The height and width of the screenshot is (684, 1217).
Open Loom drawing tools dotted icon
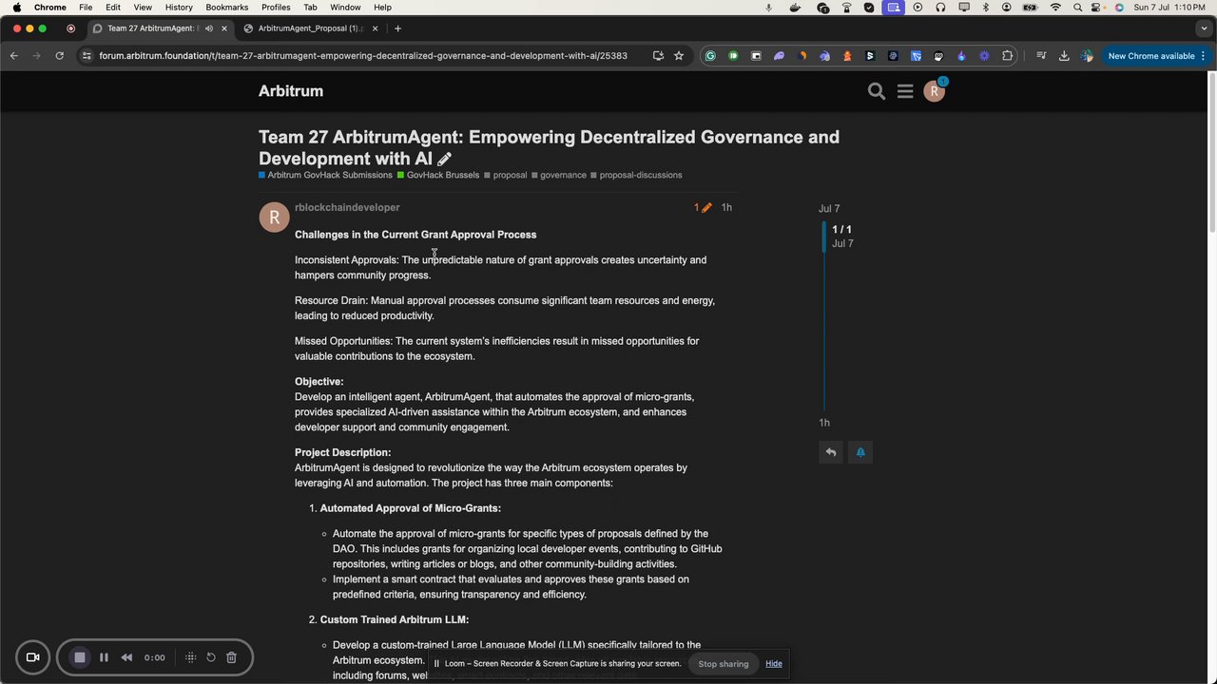190,657
